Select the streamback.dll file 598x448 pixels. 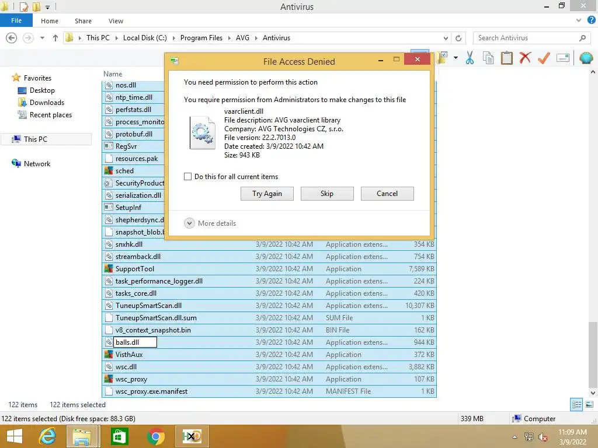(x=269, y=257)
